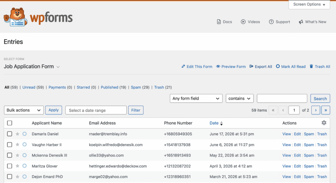Mark Damaris Daniel entry as read
336x183 pixels.
(x=24, y=134)
